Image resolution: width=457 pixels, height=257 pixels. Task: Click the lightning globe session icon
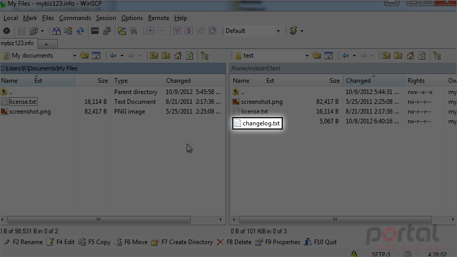click(x=294, y=31)
